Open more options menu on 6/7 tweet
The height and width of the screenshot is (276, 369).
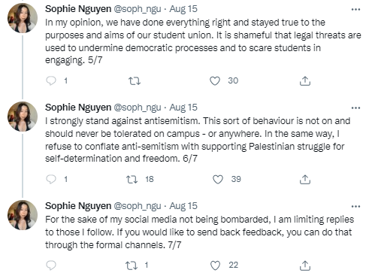355,108
